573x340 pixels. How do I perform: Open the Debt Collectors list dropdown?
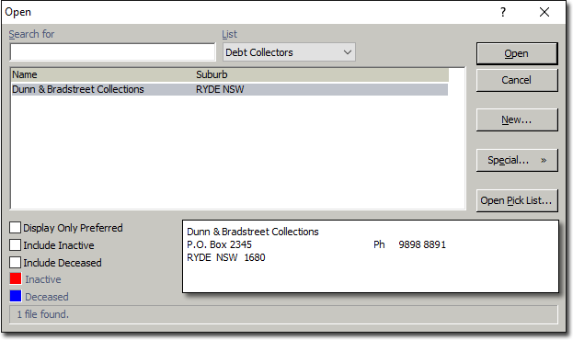[x=289, y=52]
